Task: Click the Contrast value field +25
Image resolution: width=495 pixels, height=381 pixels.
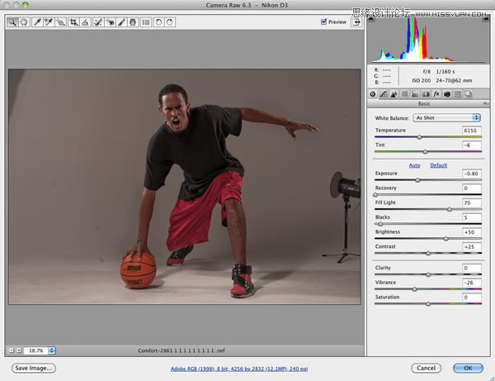Action: coord(472,246)
